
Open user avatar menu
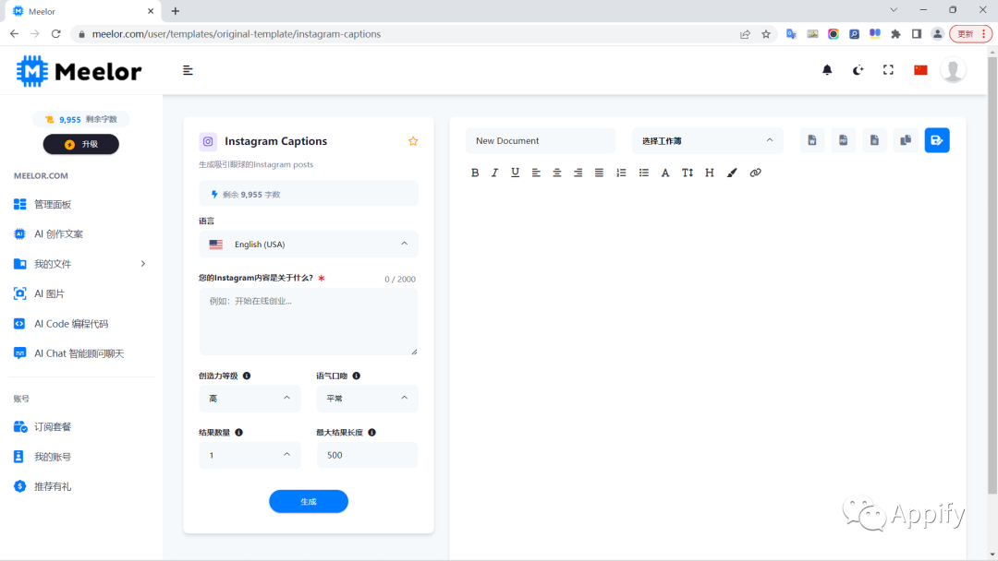click(x=953, y=70)
